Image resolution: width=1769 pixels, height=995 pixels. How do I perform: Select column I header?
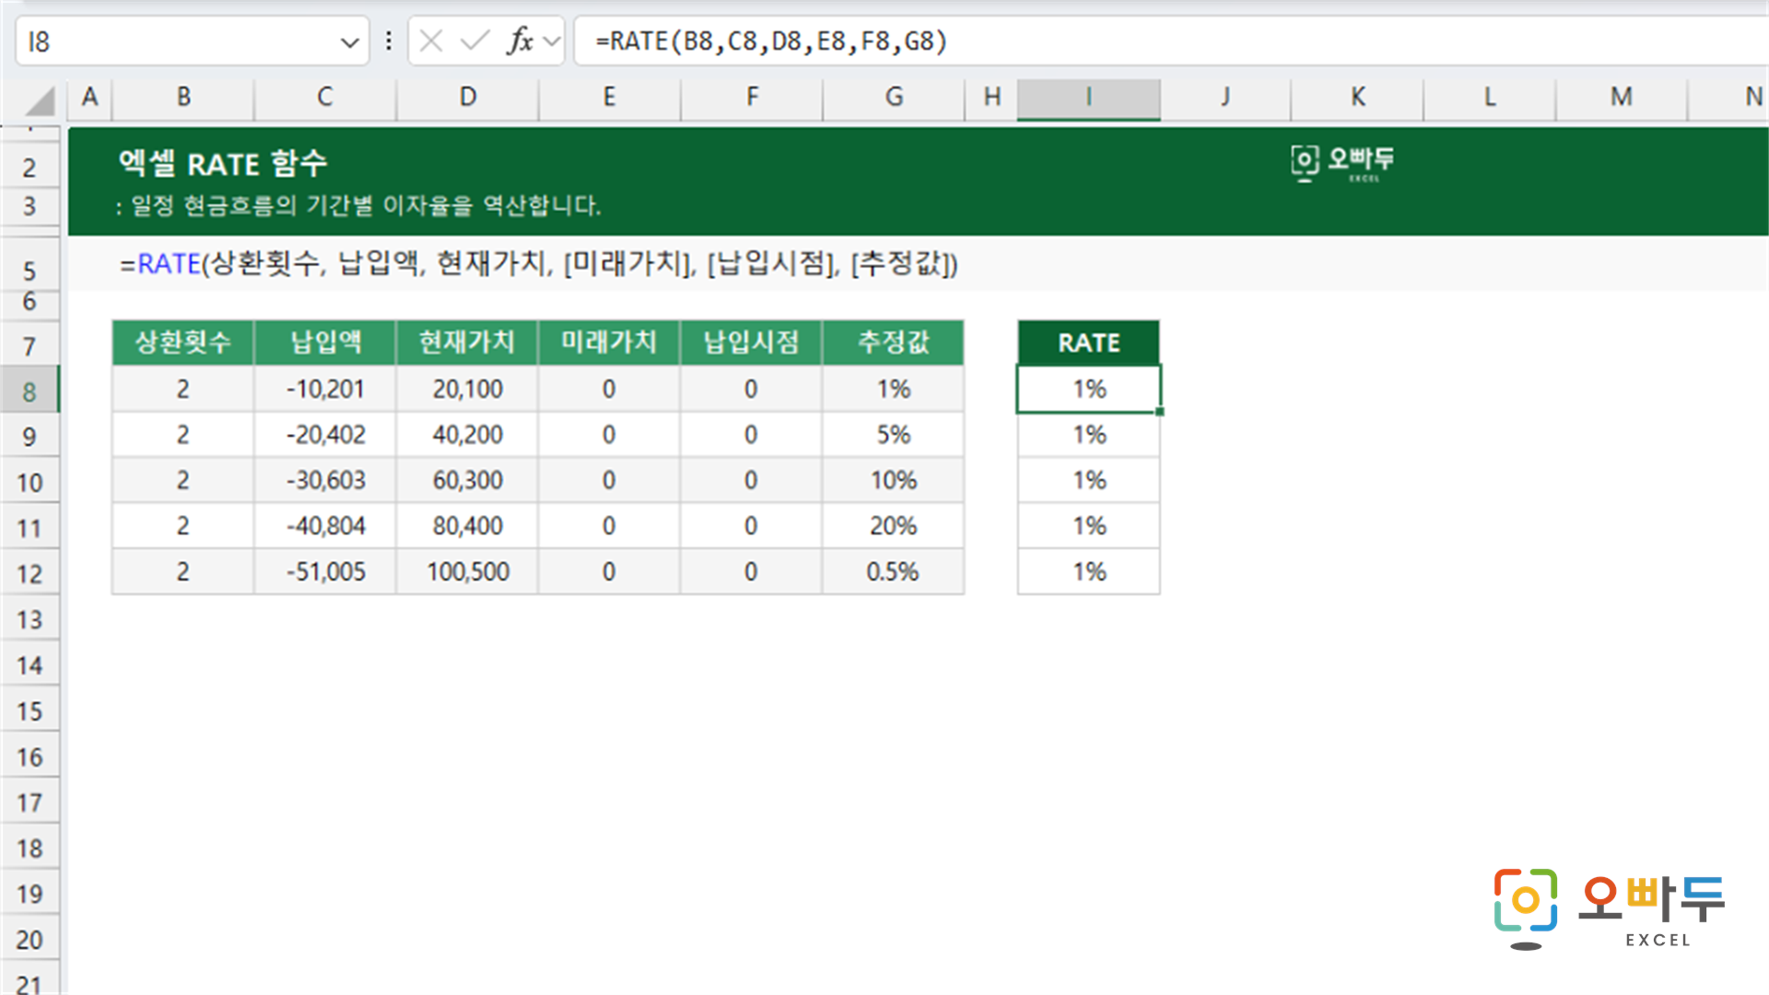(x=1088, y=98)
